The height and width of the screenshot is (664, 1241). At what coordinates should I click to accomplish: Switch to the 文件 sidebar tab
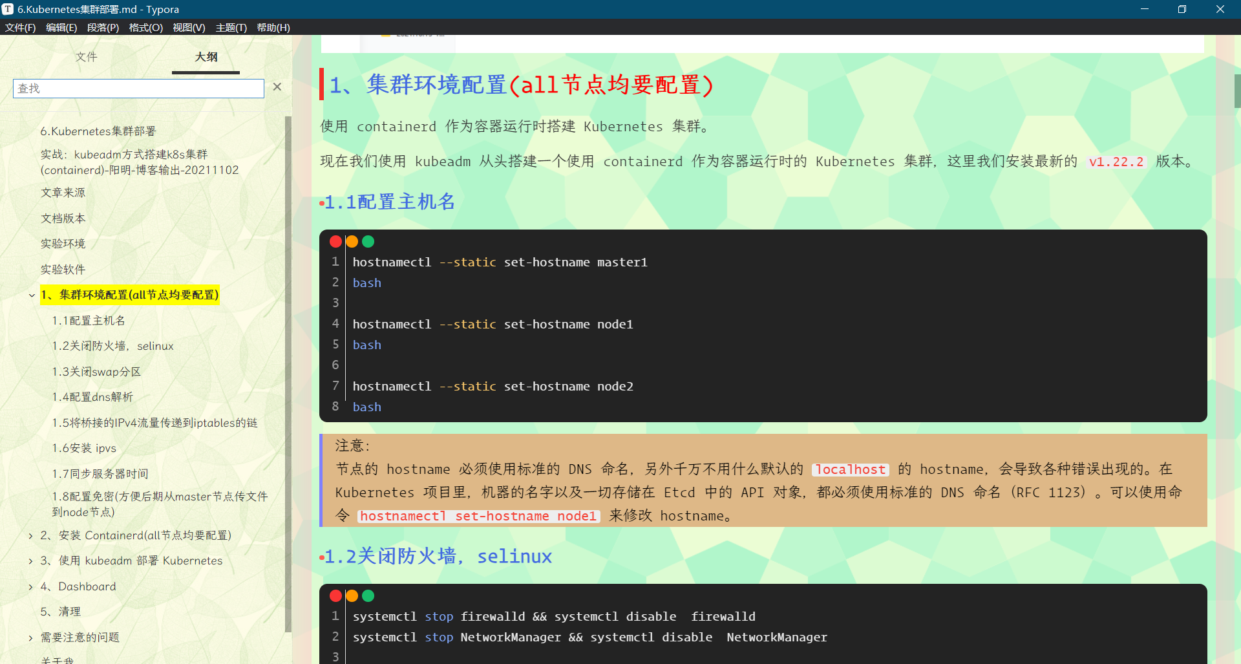click(x=86, y=57)
